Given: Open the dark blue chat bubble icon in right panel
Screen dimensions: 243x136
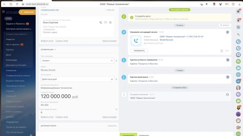Looking at the screenshot, I should tap(238, 55).
